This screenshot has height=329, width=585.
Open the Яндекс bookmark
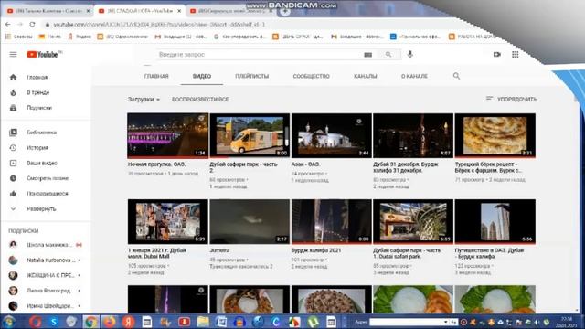(80, 37)
